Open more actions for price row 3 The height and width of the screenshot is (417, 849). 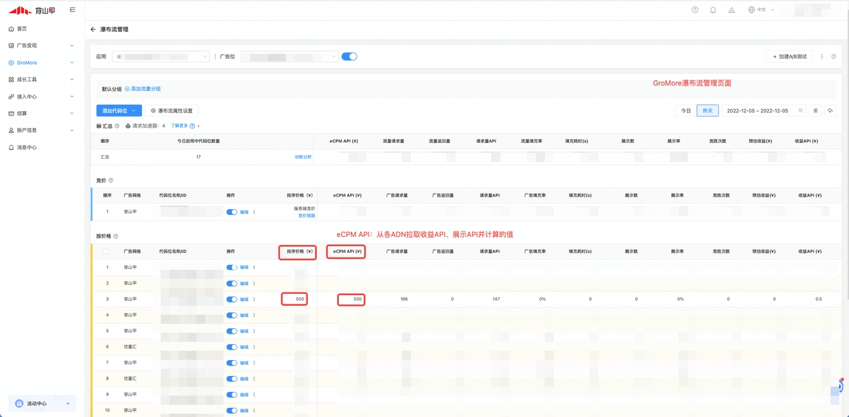click(x=254, y=299)
